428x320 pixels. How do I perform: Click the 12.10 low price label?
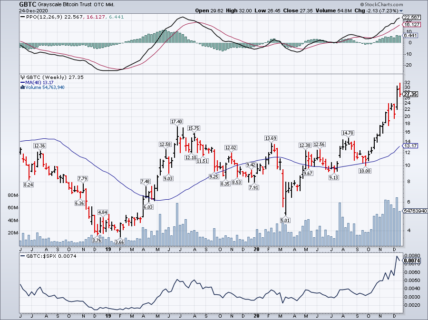[191, 158]
